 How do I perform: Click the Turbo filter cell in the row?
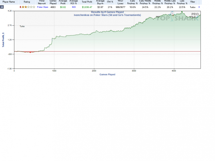(x=193, y=7)
